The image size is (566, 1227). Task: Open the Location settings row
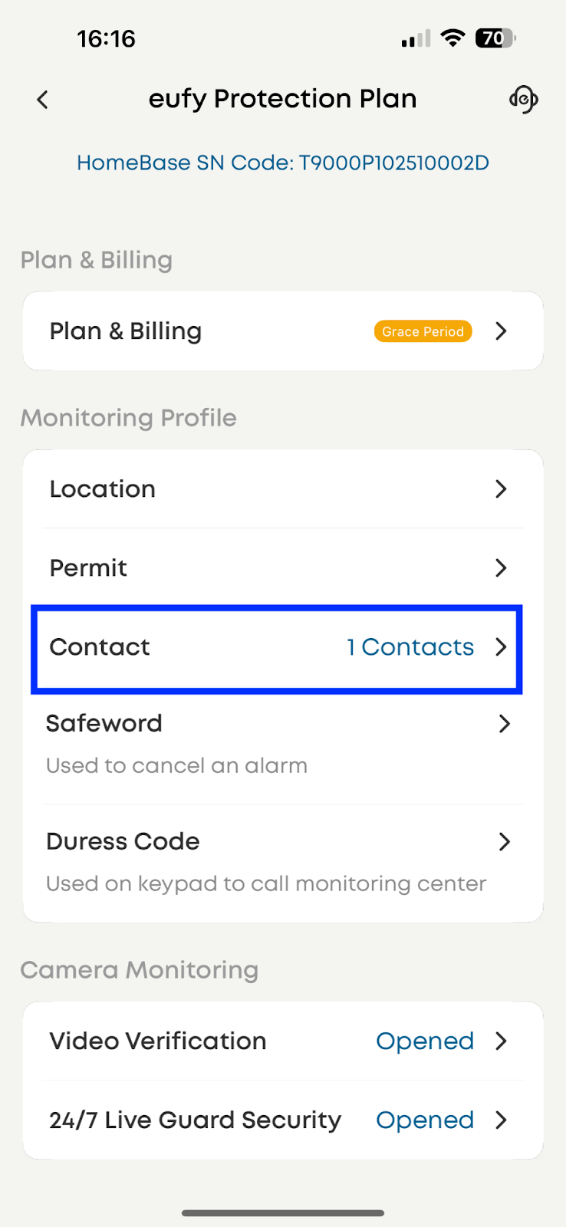coord(230,489)
